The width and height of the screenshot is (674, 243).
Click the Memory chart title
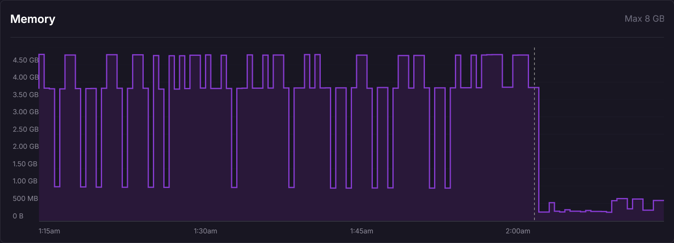click(x=32, y=19)
